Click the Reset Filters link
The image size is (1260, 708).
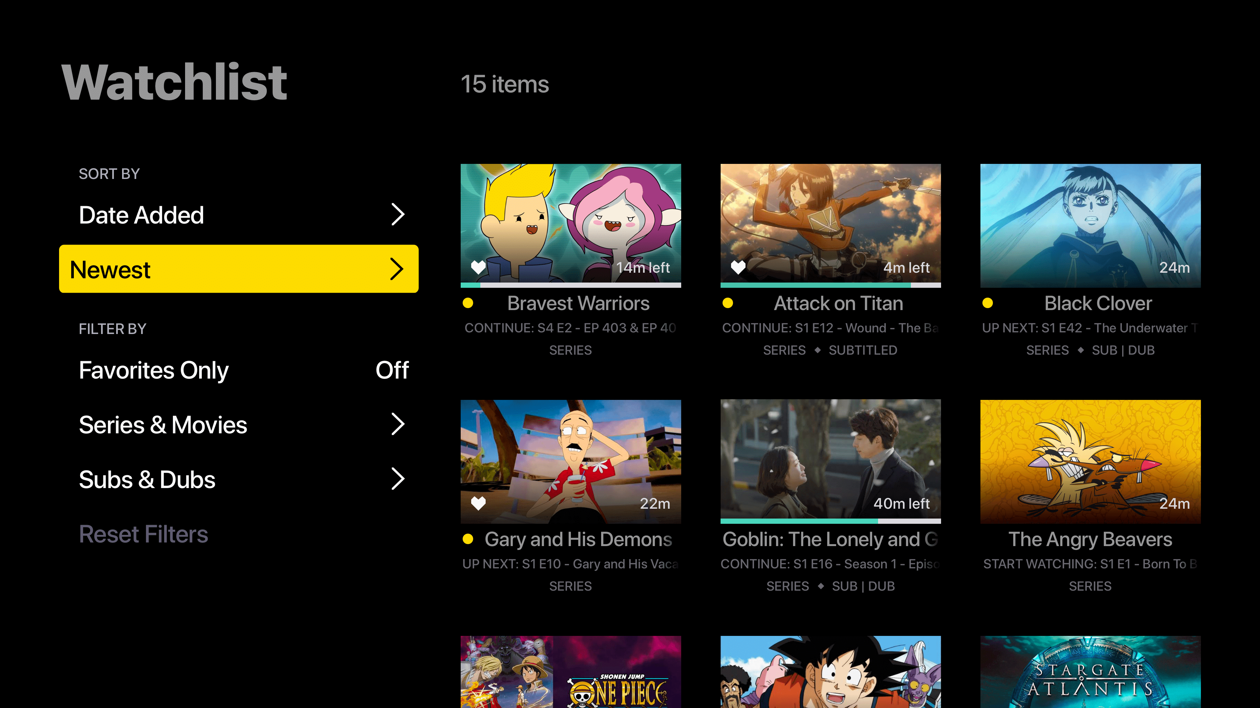pos(144,534)
